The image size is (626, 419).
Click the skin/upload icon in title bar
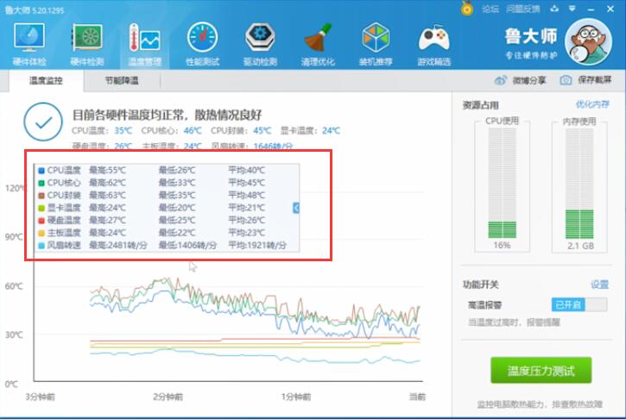[x=554, y=9]
